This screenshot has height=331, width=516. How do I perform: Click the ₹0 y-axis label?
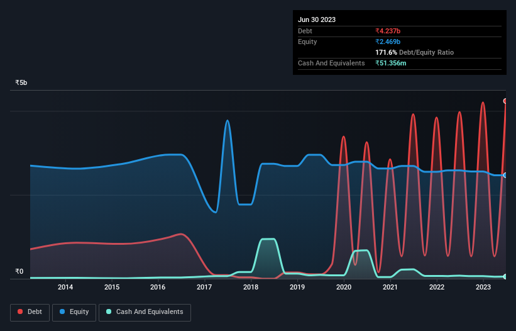19,271
